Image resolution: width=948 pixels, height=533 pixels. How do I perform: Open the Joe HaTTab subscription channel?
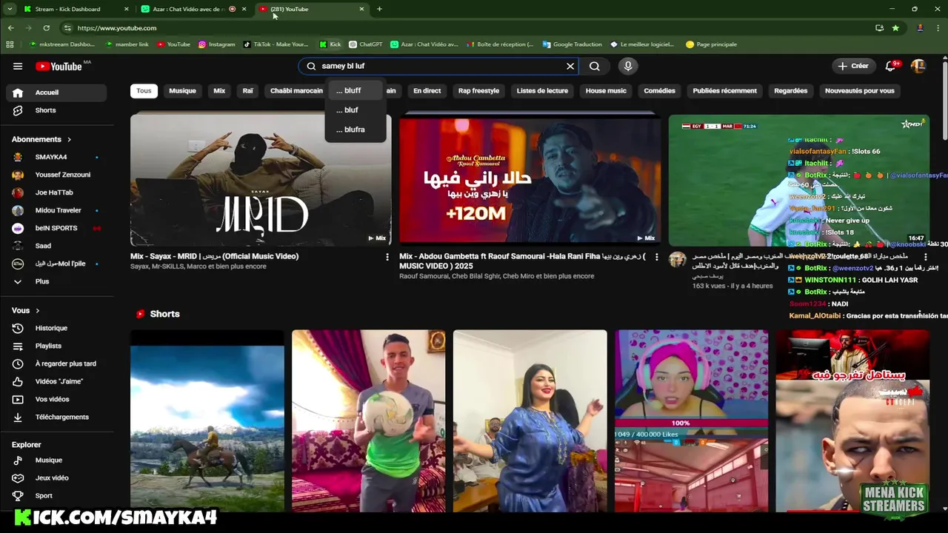56,192
